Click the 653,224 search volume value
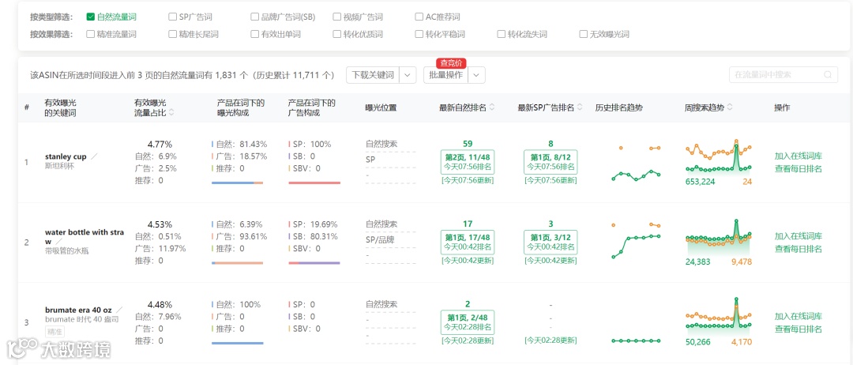 tap(701, 182)
